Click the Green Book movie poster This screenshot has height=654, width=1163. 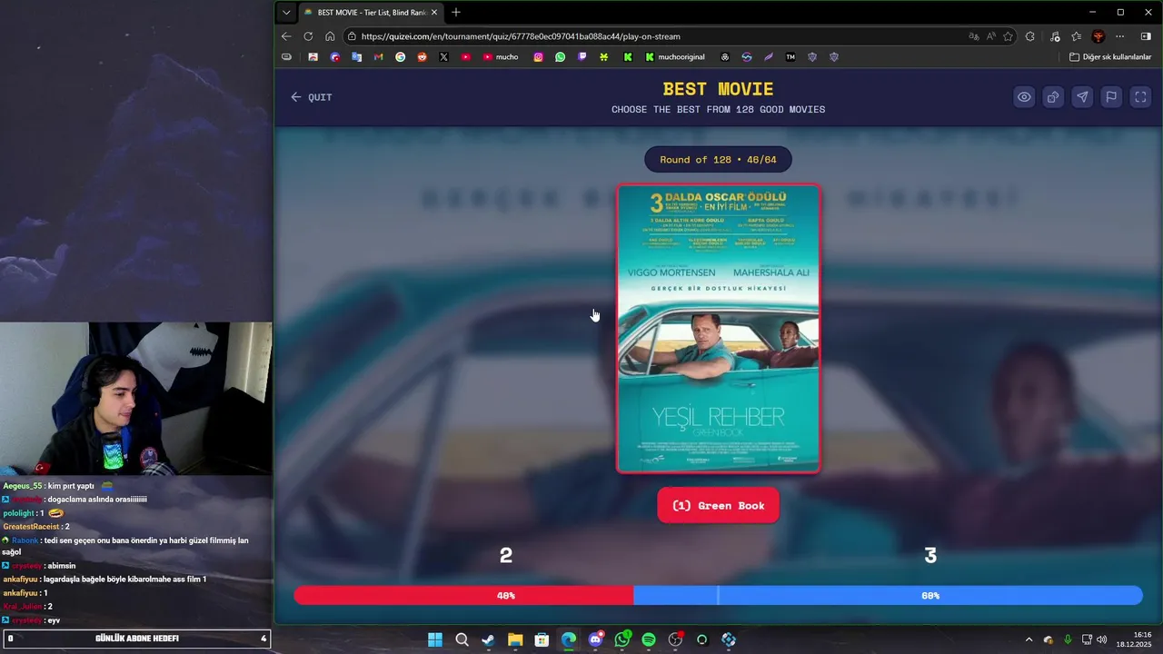click(x=718, y=328)
